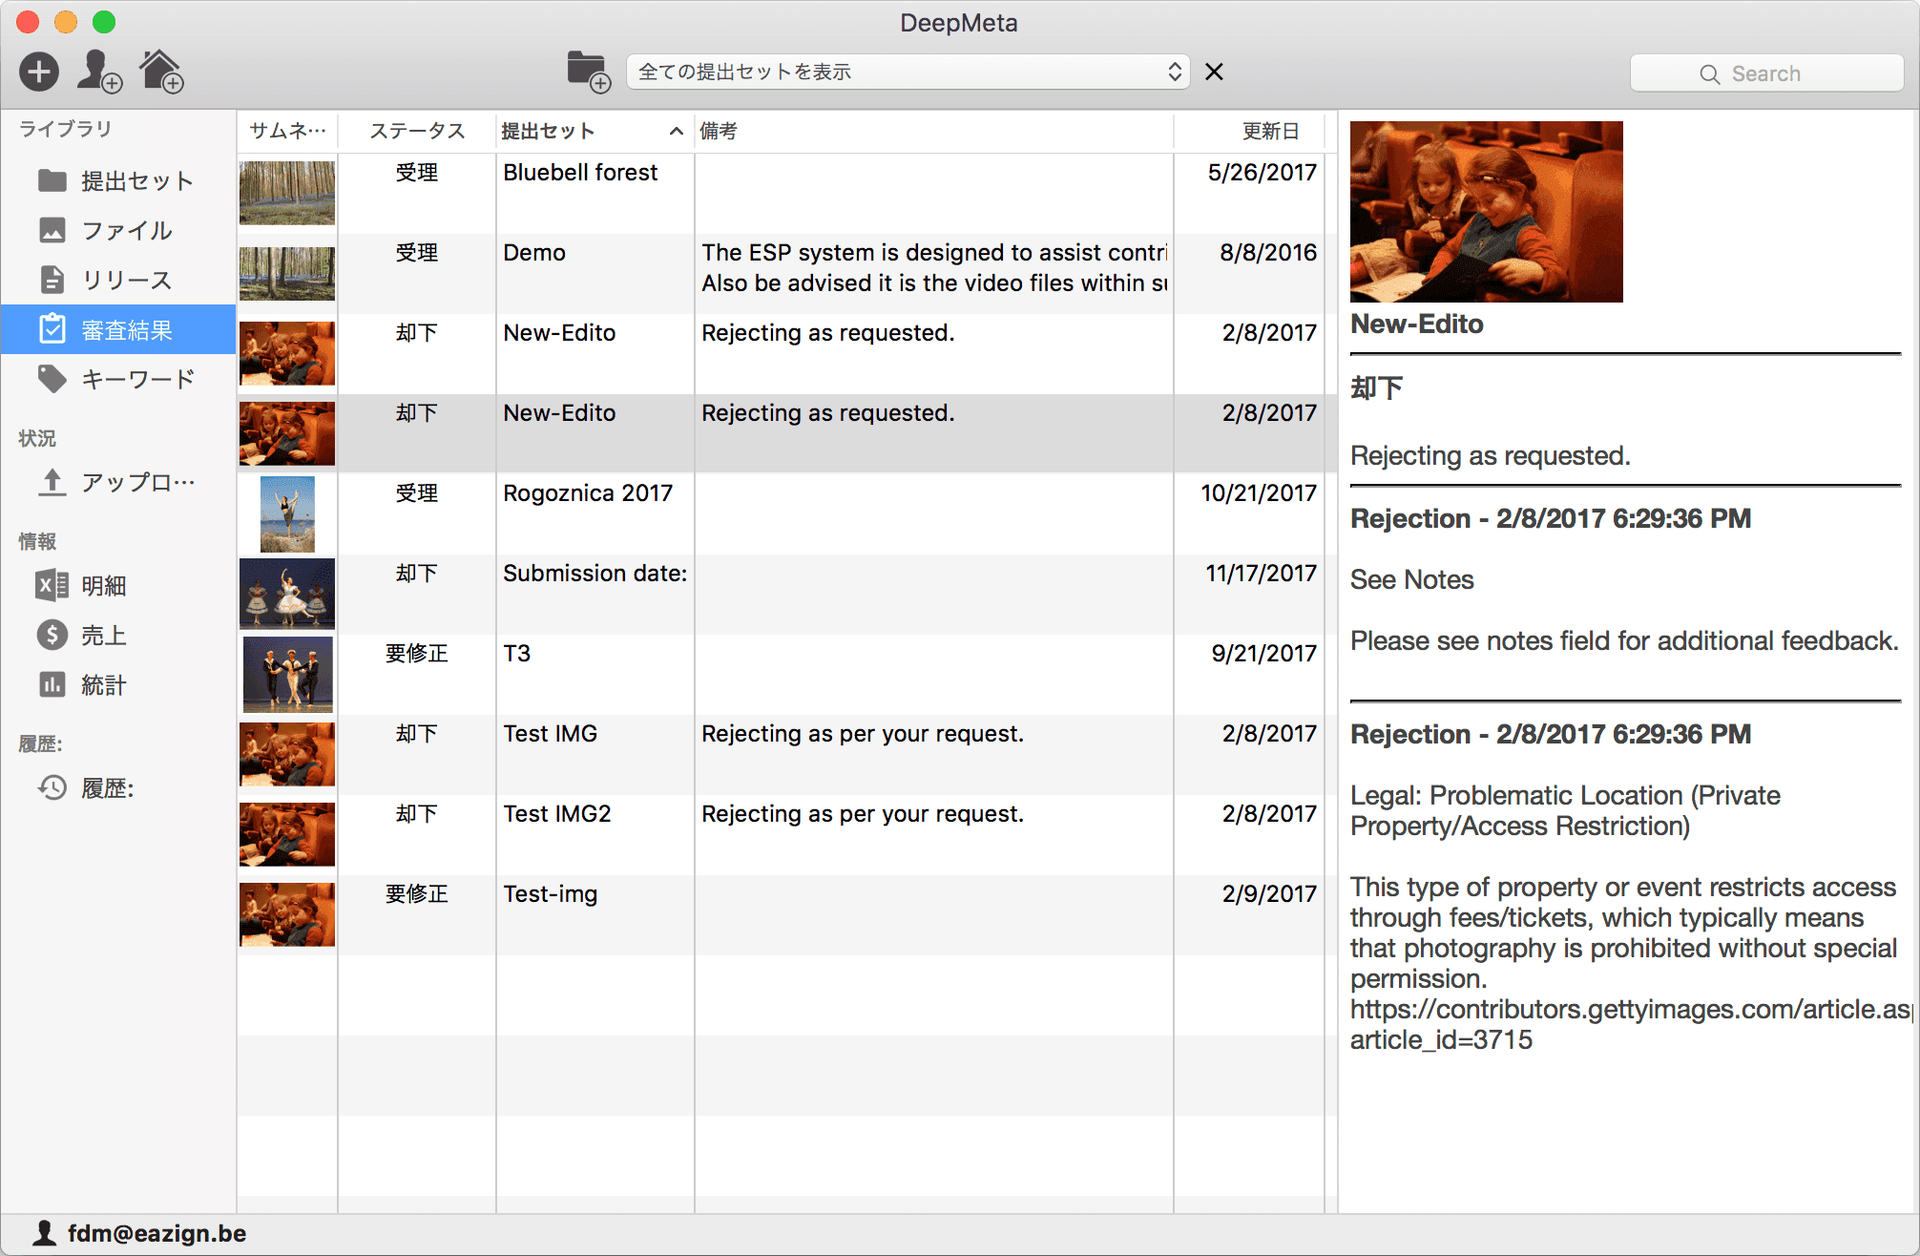Viewport: 1920px width, 1256px height.
Task: Select the Test IMG2 row thumbnail
Action: click(x=287, y=834)
